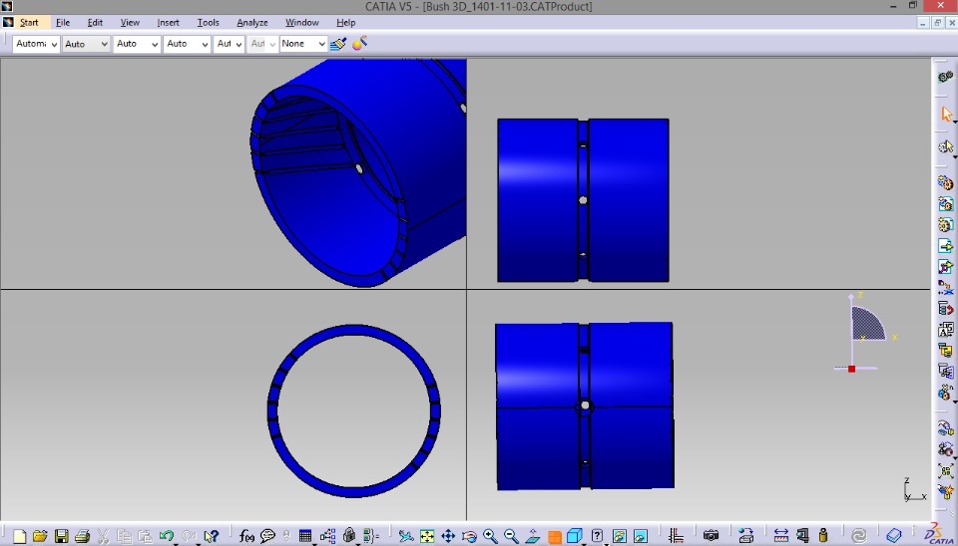Screen dimensions: 958x546
Task: Toggle the Hide/Show icon
Action: tap(619, 536)
